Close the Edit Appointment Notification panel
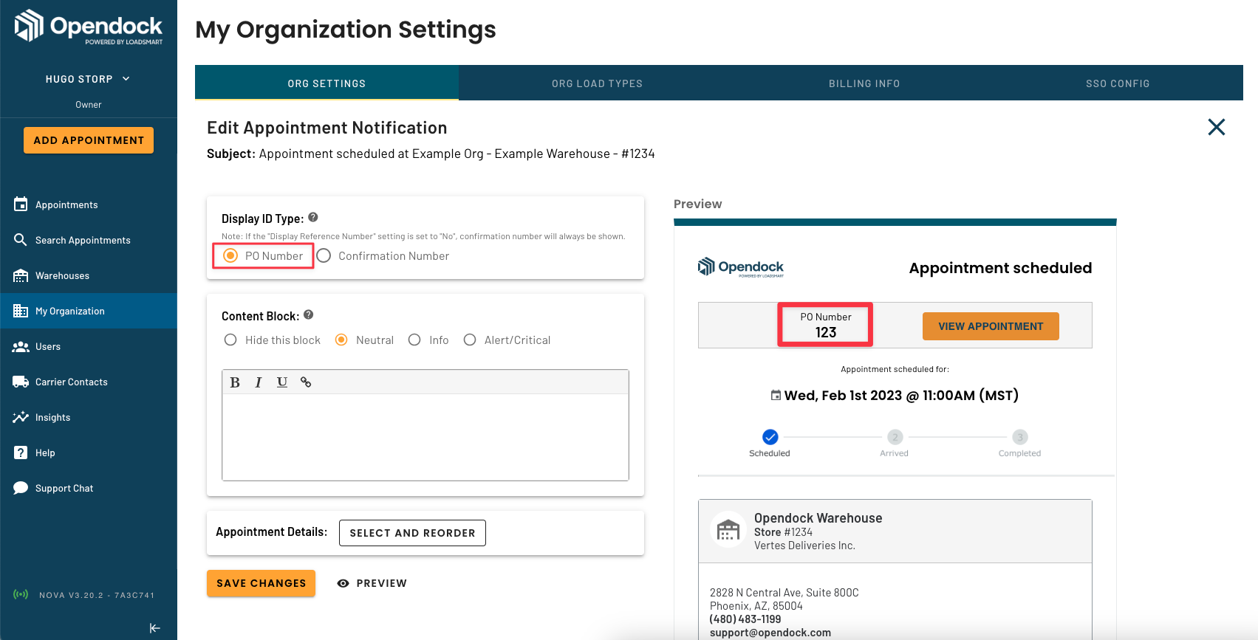The height and width of the screenshot is (640, 1258). pos(1216,127)
